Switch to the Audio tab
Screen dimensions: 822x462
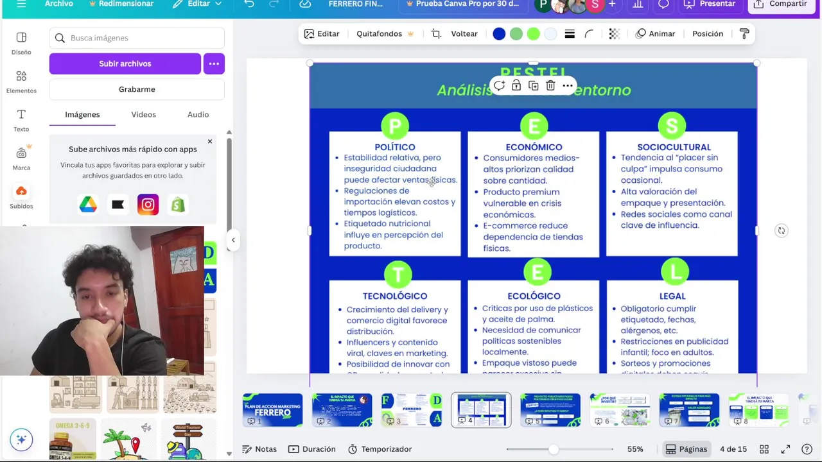[x=198, y=114]
